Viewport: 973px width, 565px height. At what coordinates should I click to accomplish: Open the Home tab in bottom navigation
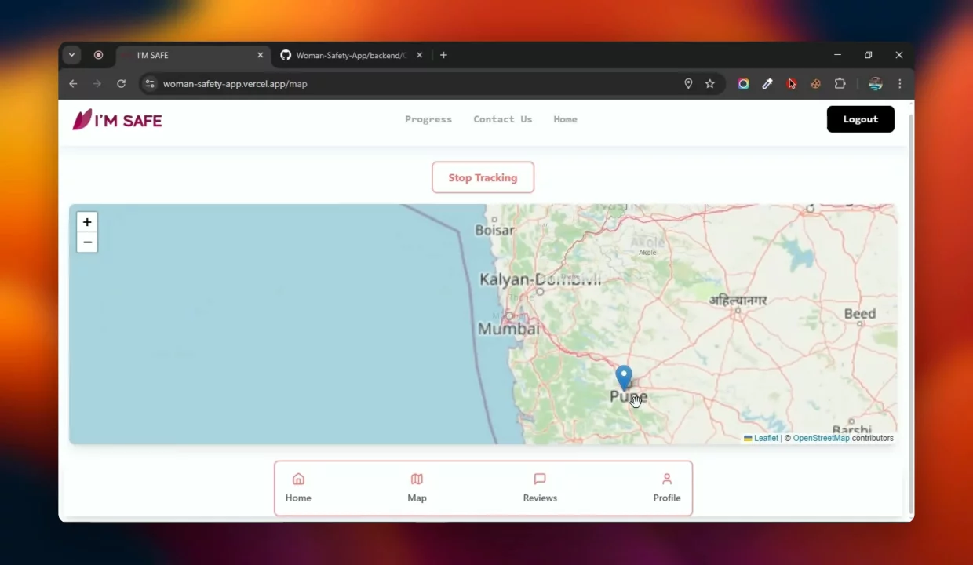(x=298, y=487)
